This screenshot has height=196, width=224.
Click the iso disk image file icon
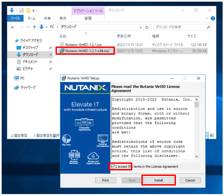(62, 44)
